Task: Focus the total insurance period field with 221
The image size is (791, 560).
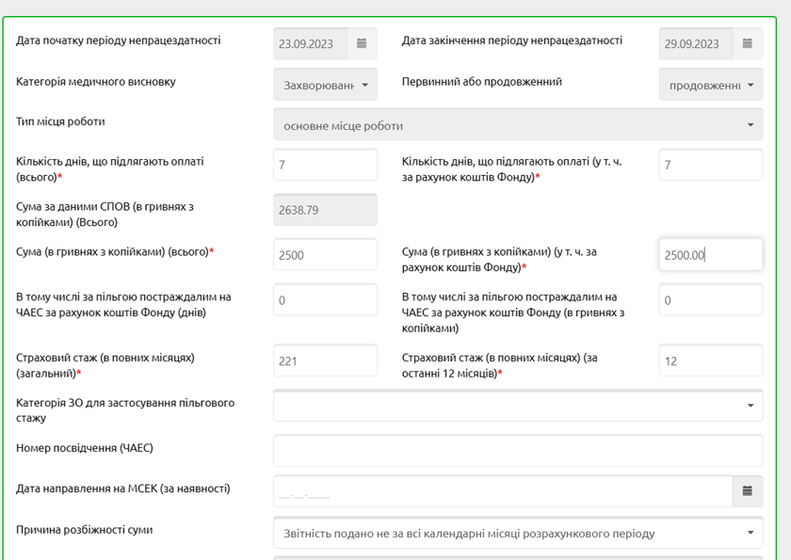Action: tap(325, 360)
